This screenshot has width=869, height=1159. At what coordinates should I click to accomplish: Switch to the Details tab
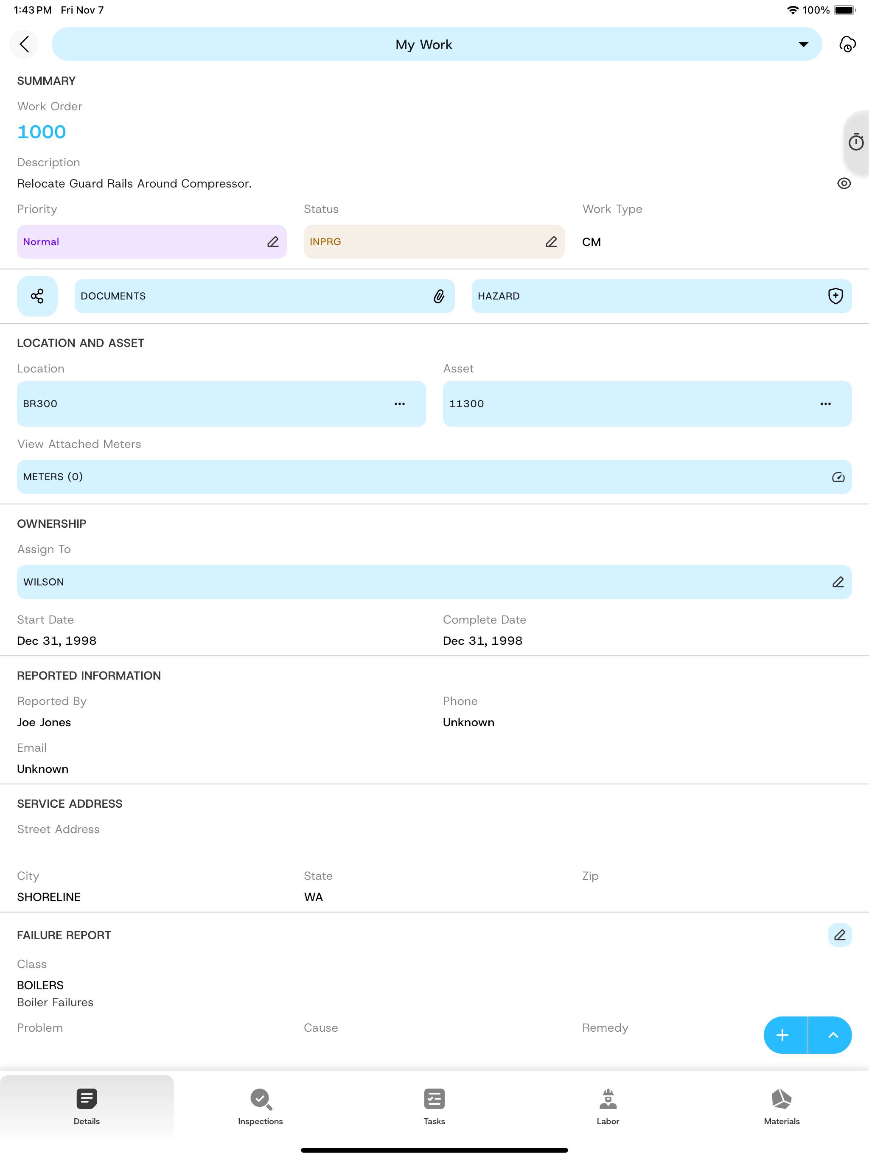pyautogui.click(x=87, y=1106)
